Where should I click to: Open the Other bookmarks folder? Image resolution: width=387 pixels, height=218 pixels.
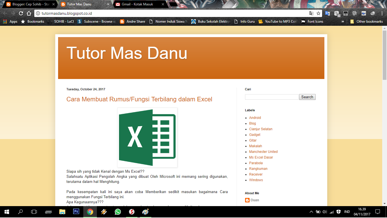(x=367, y=22)
